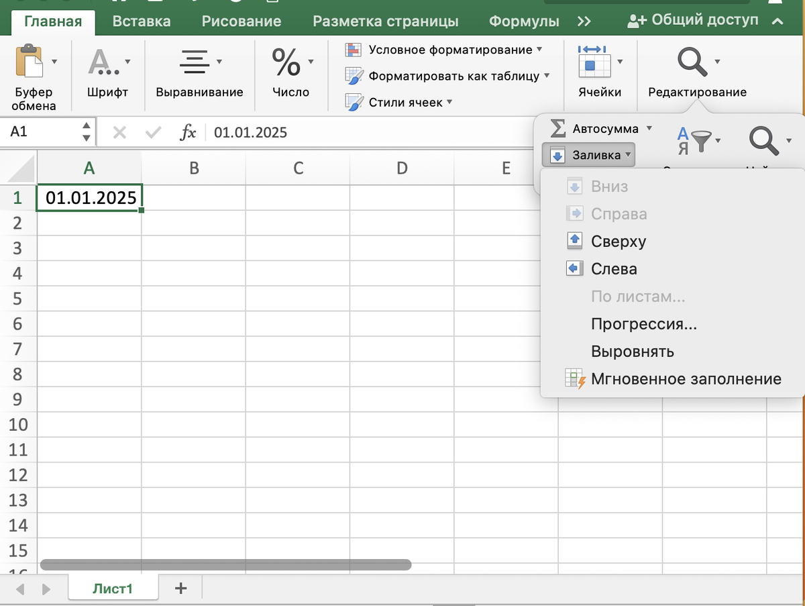Expand Буфер обмена dropdown arrow
805x606 pixels.
(54, 62)
